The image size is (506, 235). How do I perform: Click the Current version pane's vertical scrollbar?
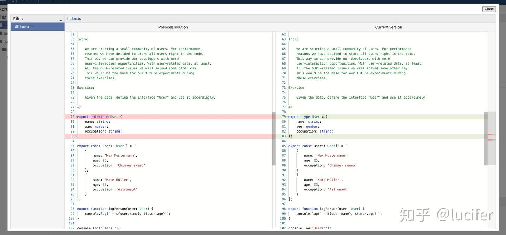pos(486,139)
